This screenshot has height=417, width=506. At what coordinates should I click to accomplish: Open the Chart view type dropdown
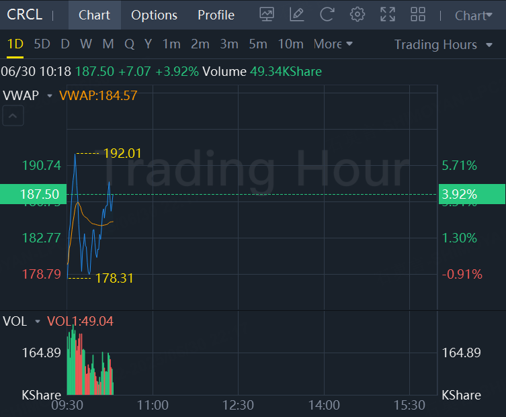click(473, 15)
